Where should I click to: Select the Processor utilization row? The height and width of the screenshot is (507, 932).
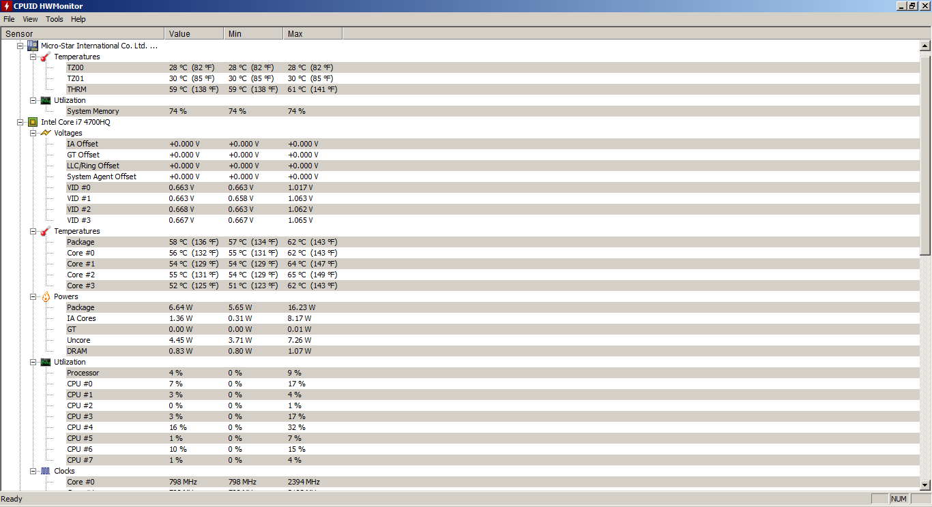[x=492, y=373]
